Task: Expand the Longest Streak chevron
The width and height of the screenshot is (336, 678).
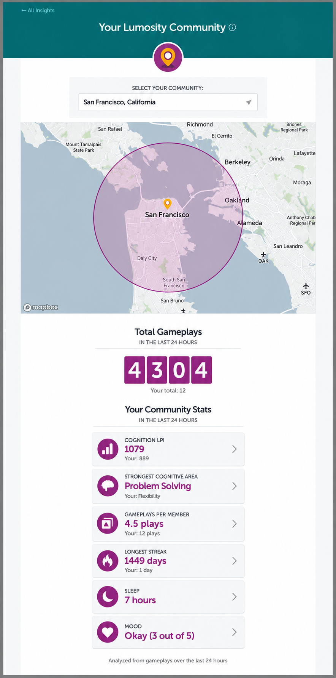Action: (x=235, y=561)
